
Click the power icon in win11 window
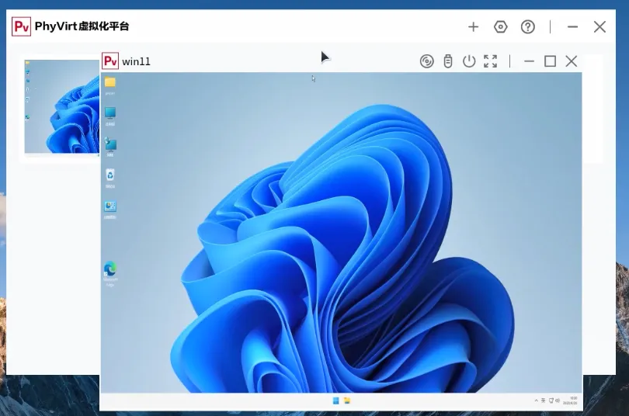pos(469,61)
